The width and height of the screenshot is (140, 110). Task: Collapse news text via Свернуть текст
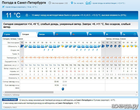[10, 107]
